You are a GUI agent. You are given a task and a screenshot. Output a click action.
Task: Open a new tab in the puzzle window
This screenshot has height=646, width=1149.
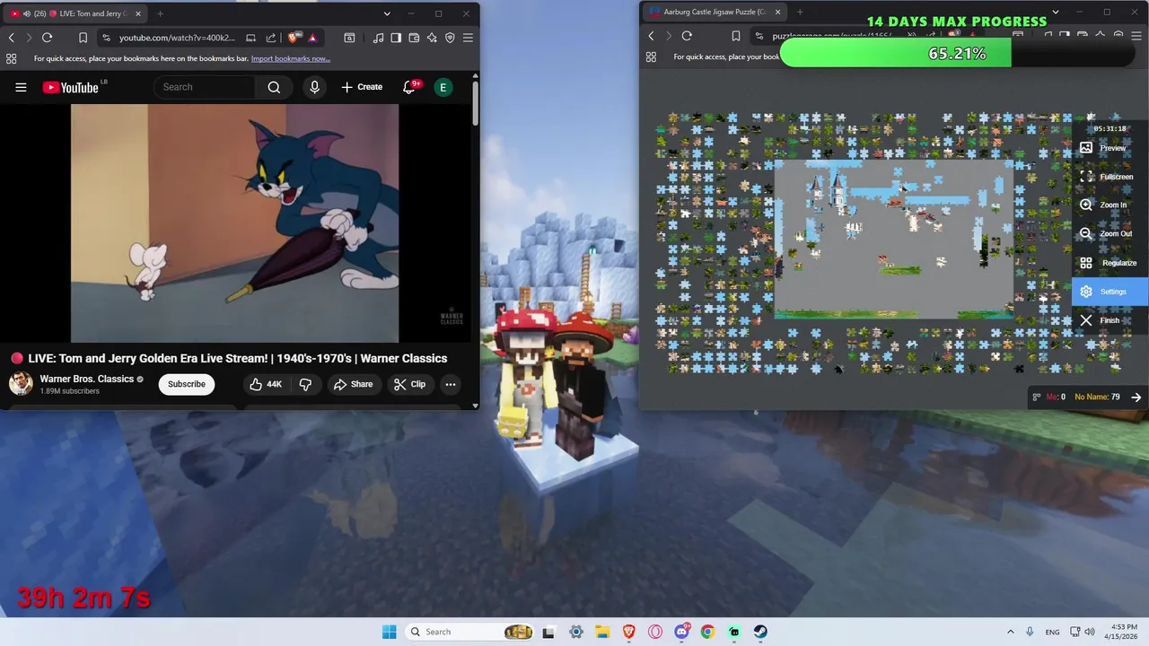(x=800, y=12)
